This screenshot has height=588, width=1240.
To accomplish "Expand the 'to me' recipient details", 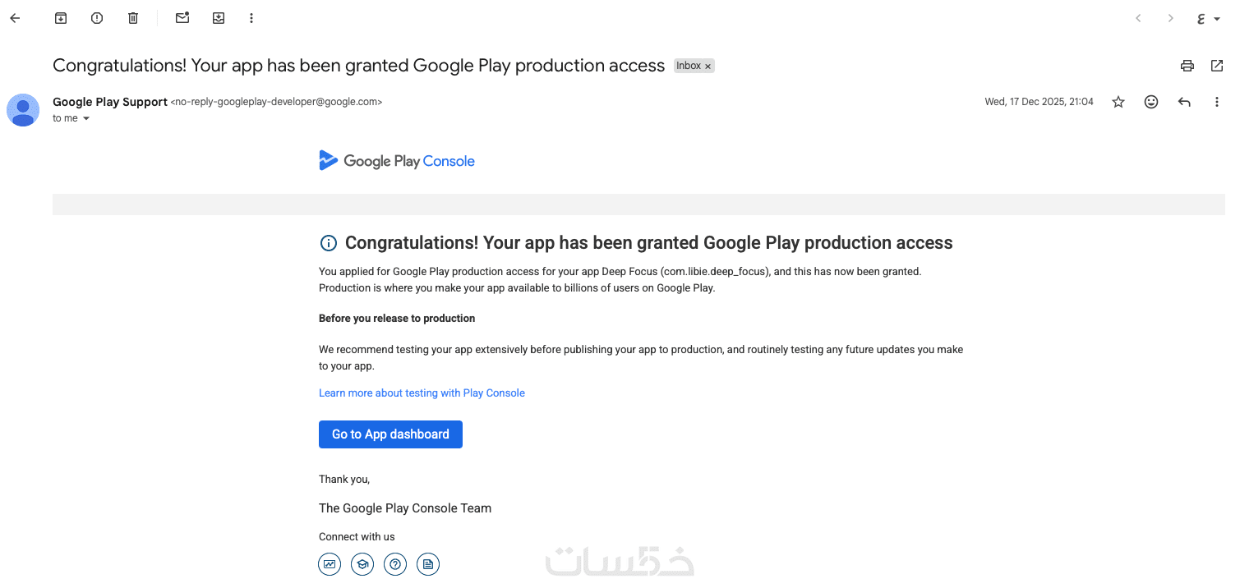I will coord(86,119).
